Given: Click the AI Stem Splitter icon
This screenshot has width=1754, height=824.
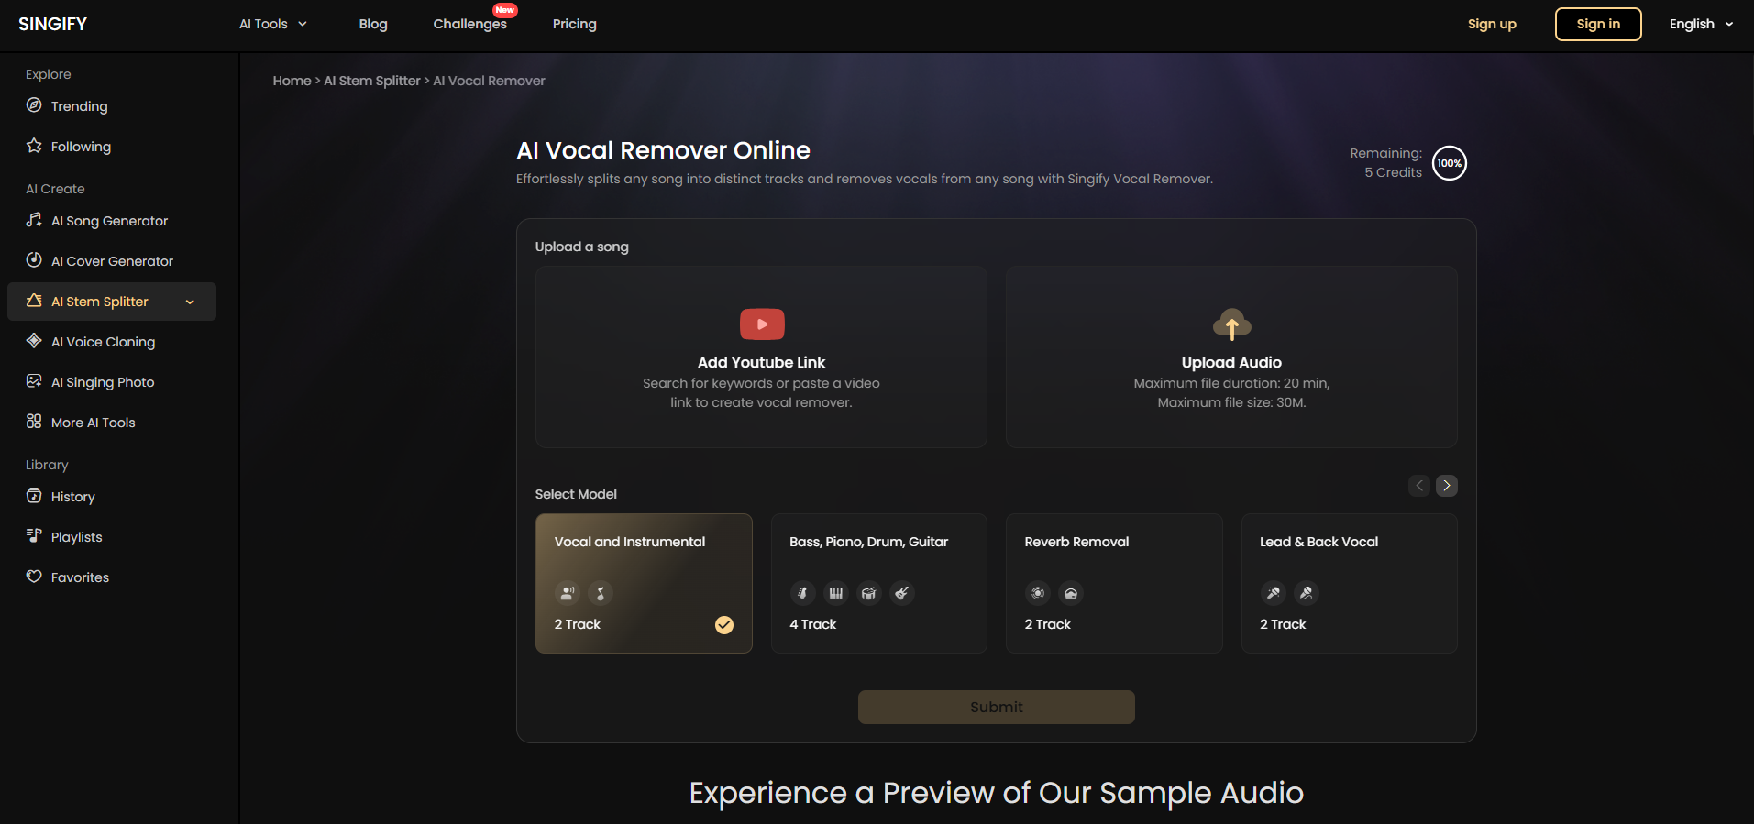Looking at the screenshot, I should (34, 301).
